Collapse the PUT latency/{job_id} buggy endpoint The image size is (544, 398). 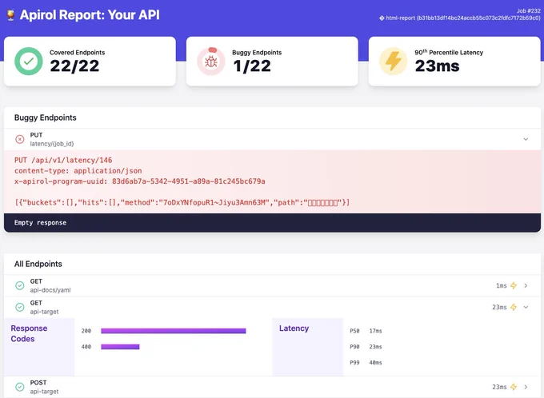(526, 139)
